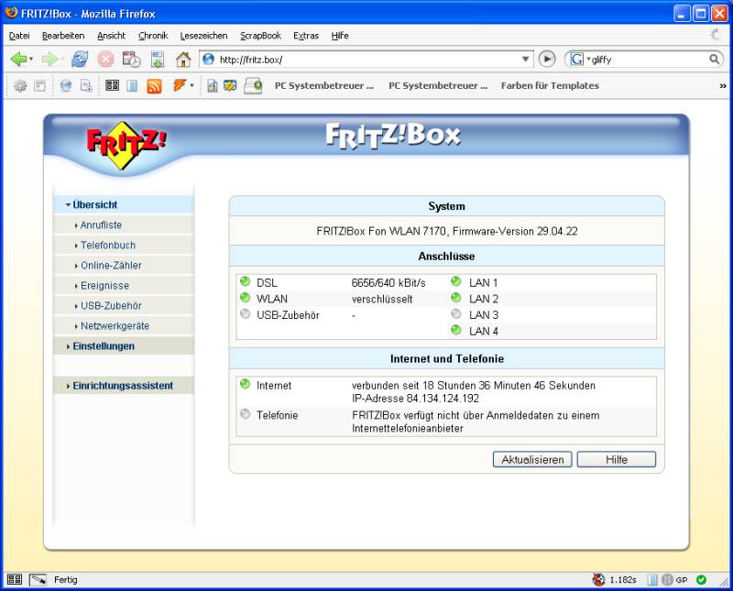Open the Chronik menu
The height and width of the screenshot is (591, 733).
point(153,36)
